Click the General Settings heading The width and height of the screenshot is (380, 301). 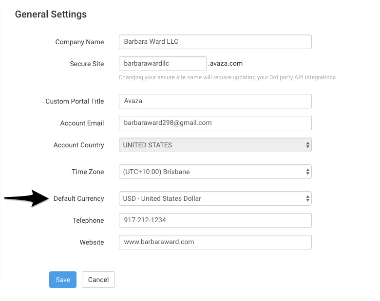pos(51,14)
